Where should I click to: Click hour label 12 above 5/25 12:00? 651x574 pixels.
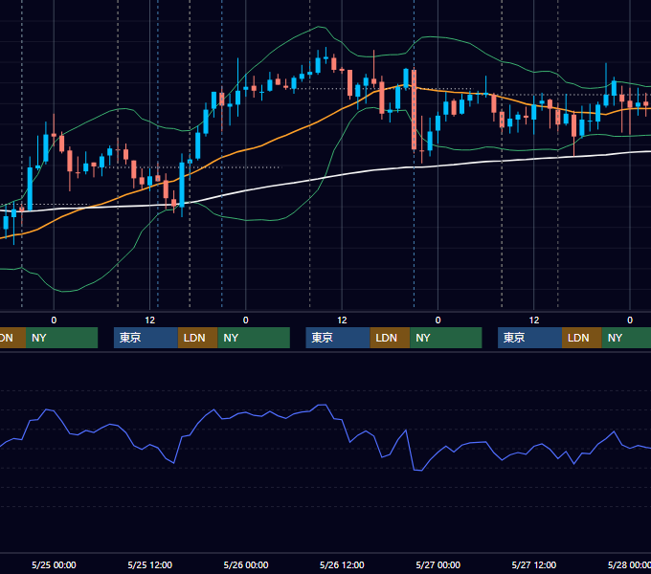150,320
